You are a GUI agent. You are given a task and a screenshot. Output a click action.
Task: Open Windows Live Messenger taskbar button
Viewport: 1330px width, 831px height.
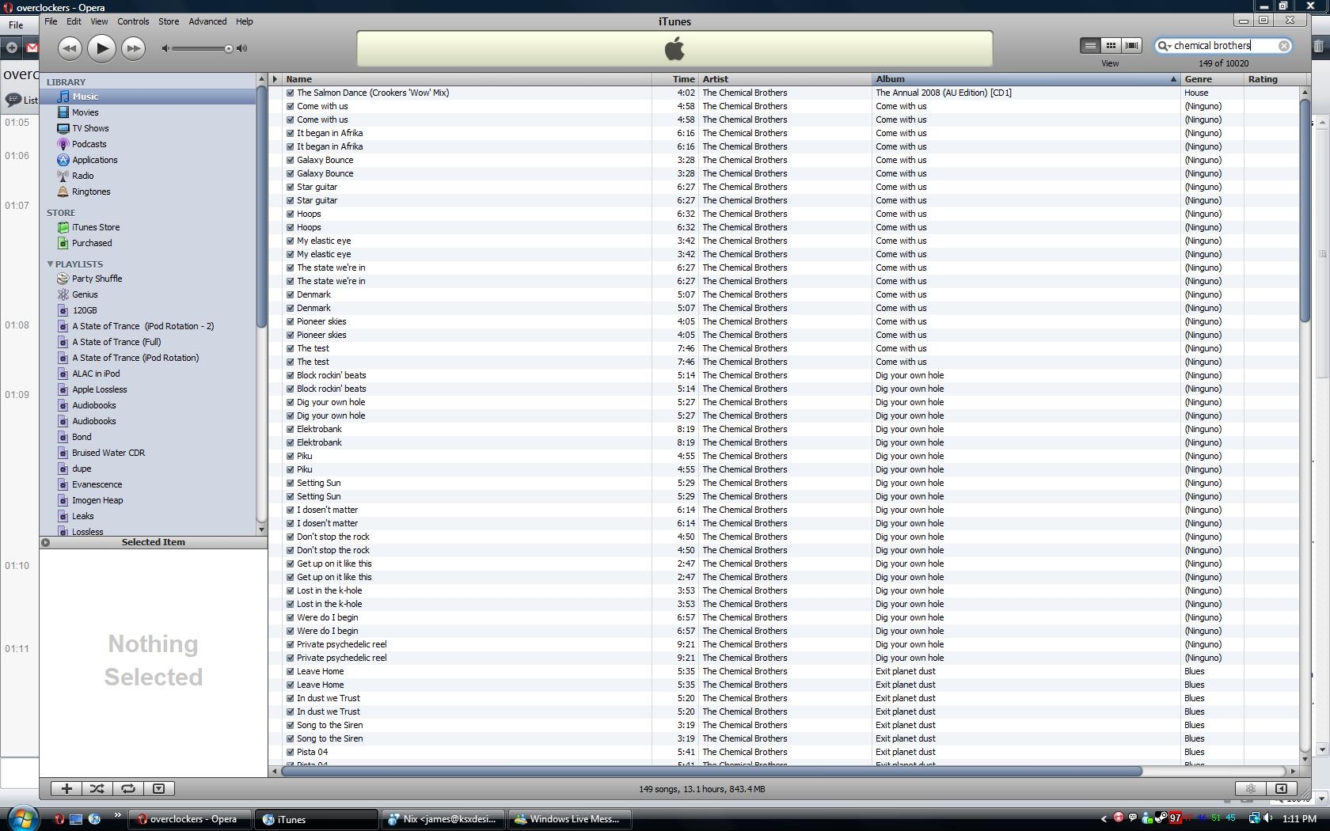coord(570,819)
